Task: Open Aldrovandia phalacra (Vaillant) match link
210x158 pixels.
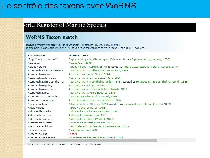Action: point(91,119)
